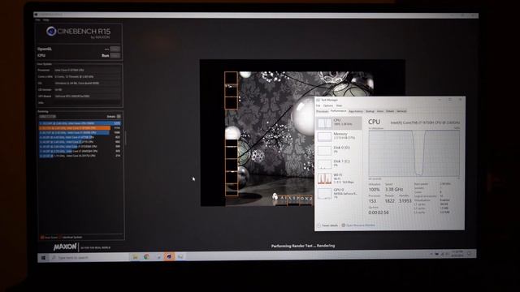
Task: Open Task Manager Options menu
Action: pyautogui.click(x=328, y=105)
